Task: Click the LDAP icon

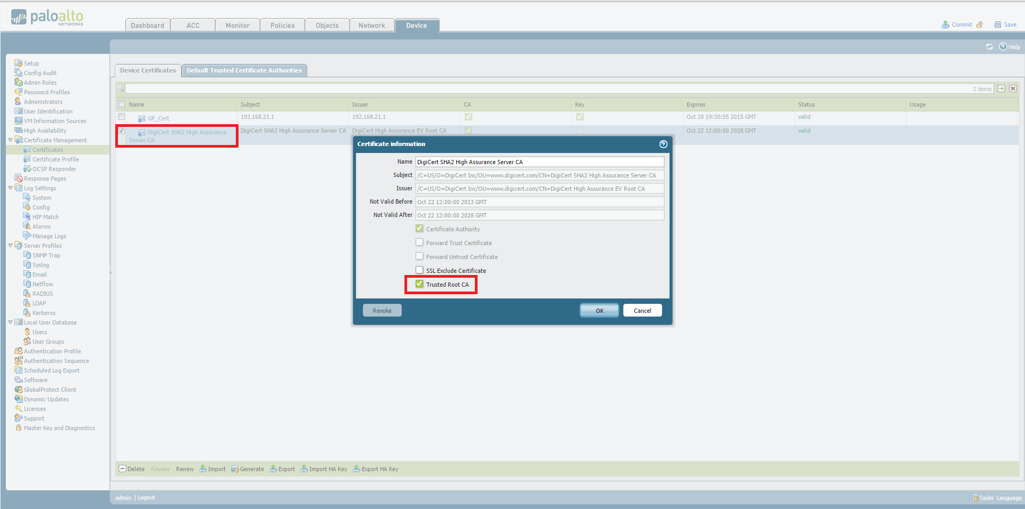Action: (27, 303)
